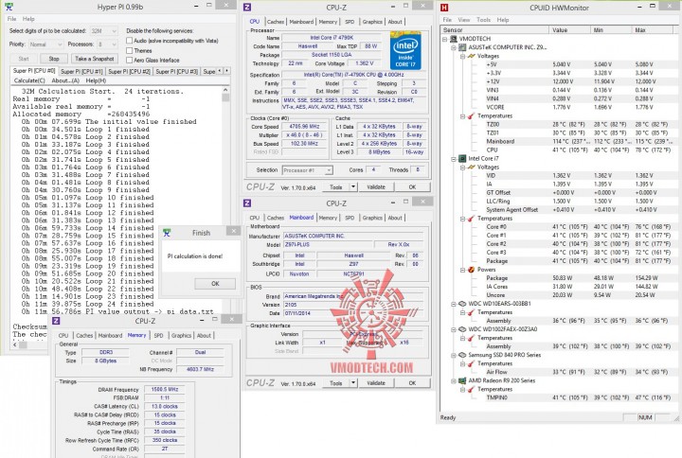This screenshot has height=458, width=682.
Task: Open the Tools menu in HWMonitor
Action: (x=483, y=20)
